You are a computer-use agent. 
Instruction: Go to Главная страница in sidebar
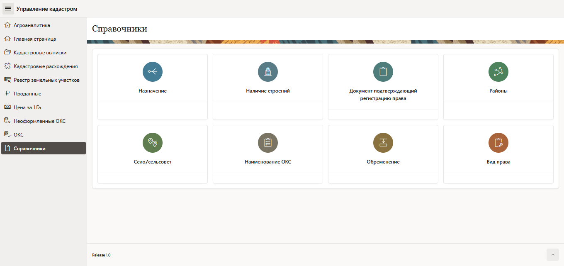pyautogui.click(x=34, y=39)
